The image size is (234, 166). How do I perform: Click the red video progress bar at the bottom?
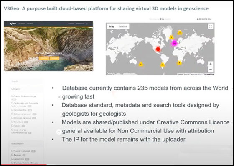tap(24, 165)
